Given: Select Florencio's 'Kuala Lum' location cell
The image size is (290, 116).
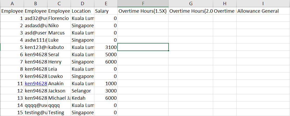Looking at the screenshot, I should coord(83,18).
